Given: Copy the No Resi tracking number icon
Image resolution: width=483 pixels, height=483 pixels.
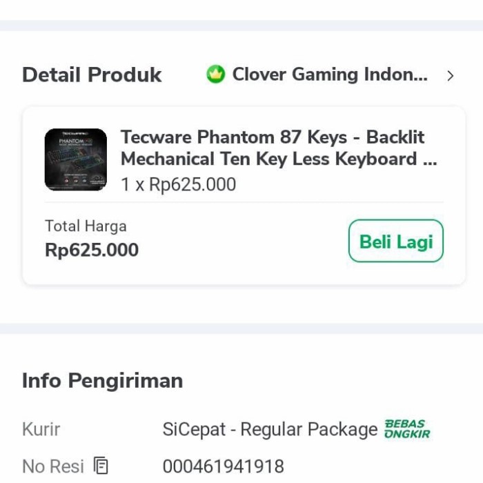Looking at the screenshot, I should (101, 466).
